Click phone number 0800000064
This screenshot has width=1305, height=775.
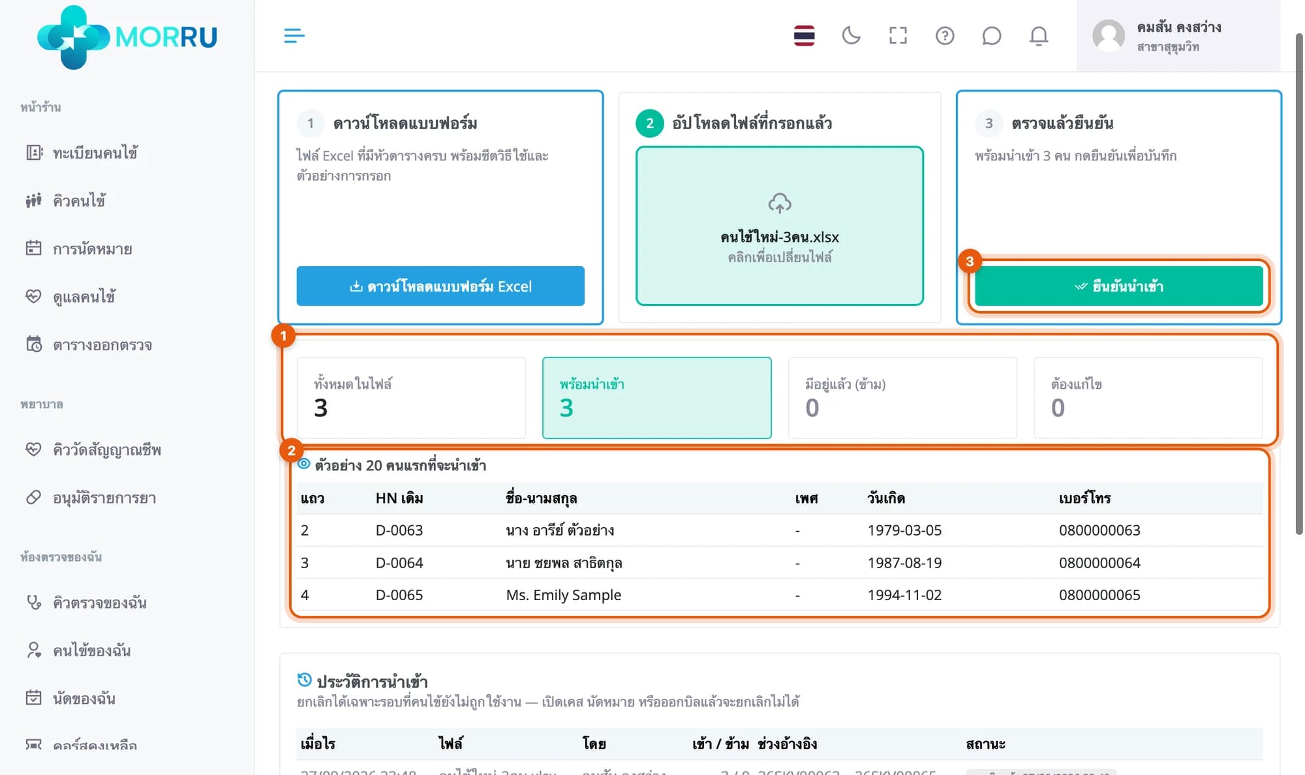tap(1099, 563)
